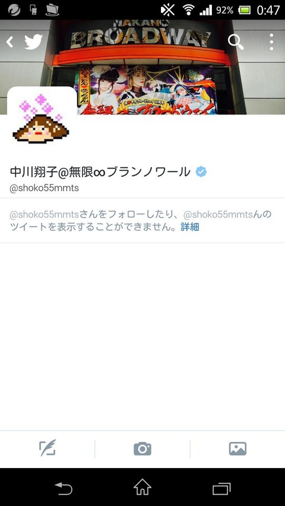Image resolution: width=285 pixels, height=506 pixels.
Task: Tap the back arrow in header
Action: 9,42
